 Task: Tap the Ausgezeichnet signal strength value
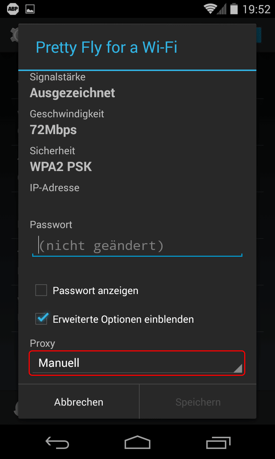[x=72, y=93]
